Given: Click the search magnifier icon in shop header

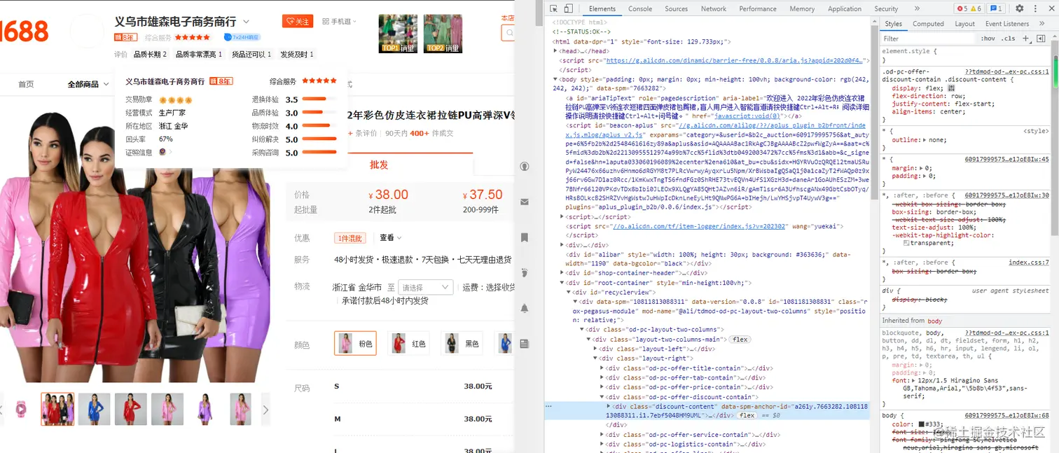Looking at the screenshot, I should coord(508,32).
